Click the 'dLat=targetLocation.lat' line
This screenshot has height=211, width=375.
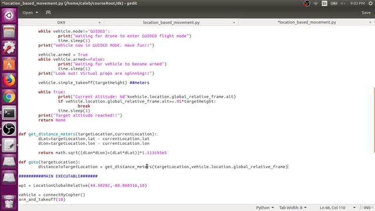point(94,139)
